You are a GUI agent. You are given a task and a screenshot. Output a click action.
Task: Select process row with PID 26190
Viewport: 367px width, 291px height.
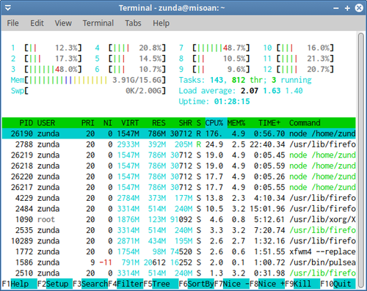point(178,133)
